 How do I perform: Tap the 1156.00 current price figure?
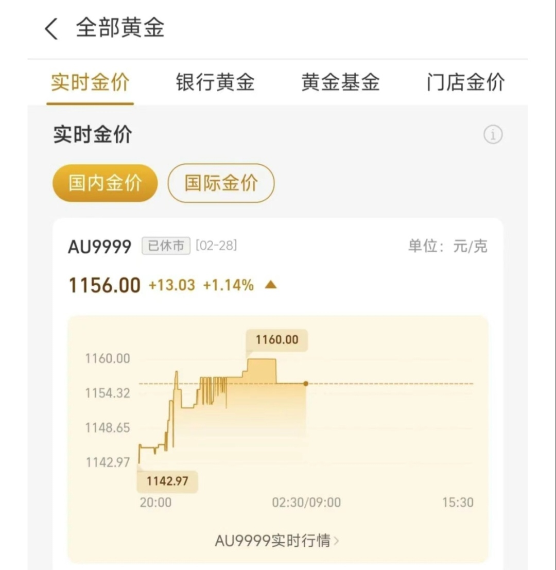[x=105, y=285]
